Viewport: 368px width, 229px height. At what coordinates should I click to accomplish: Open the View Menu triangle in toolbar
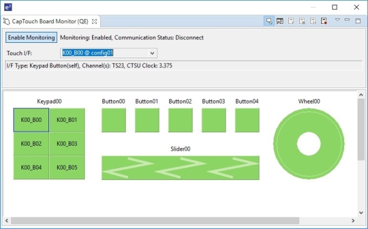tap(337, 20)
